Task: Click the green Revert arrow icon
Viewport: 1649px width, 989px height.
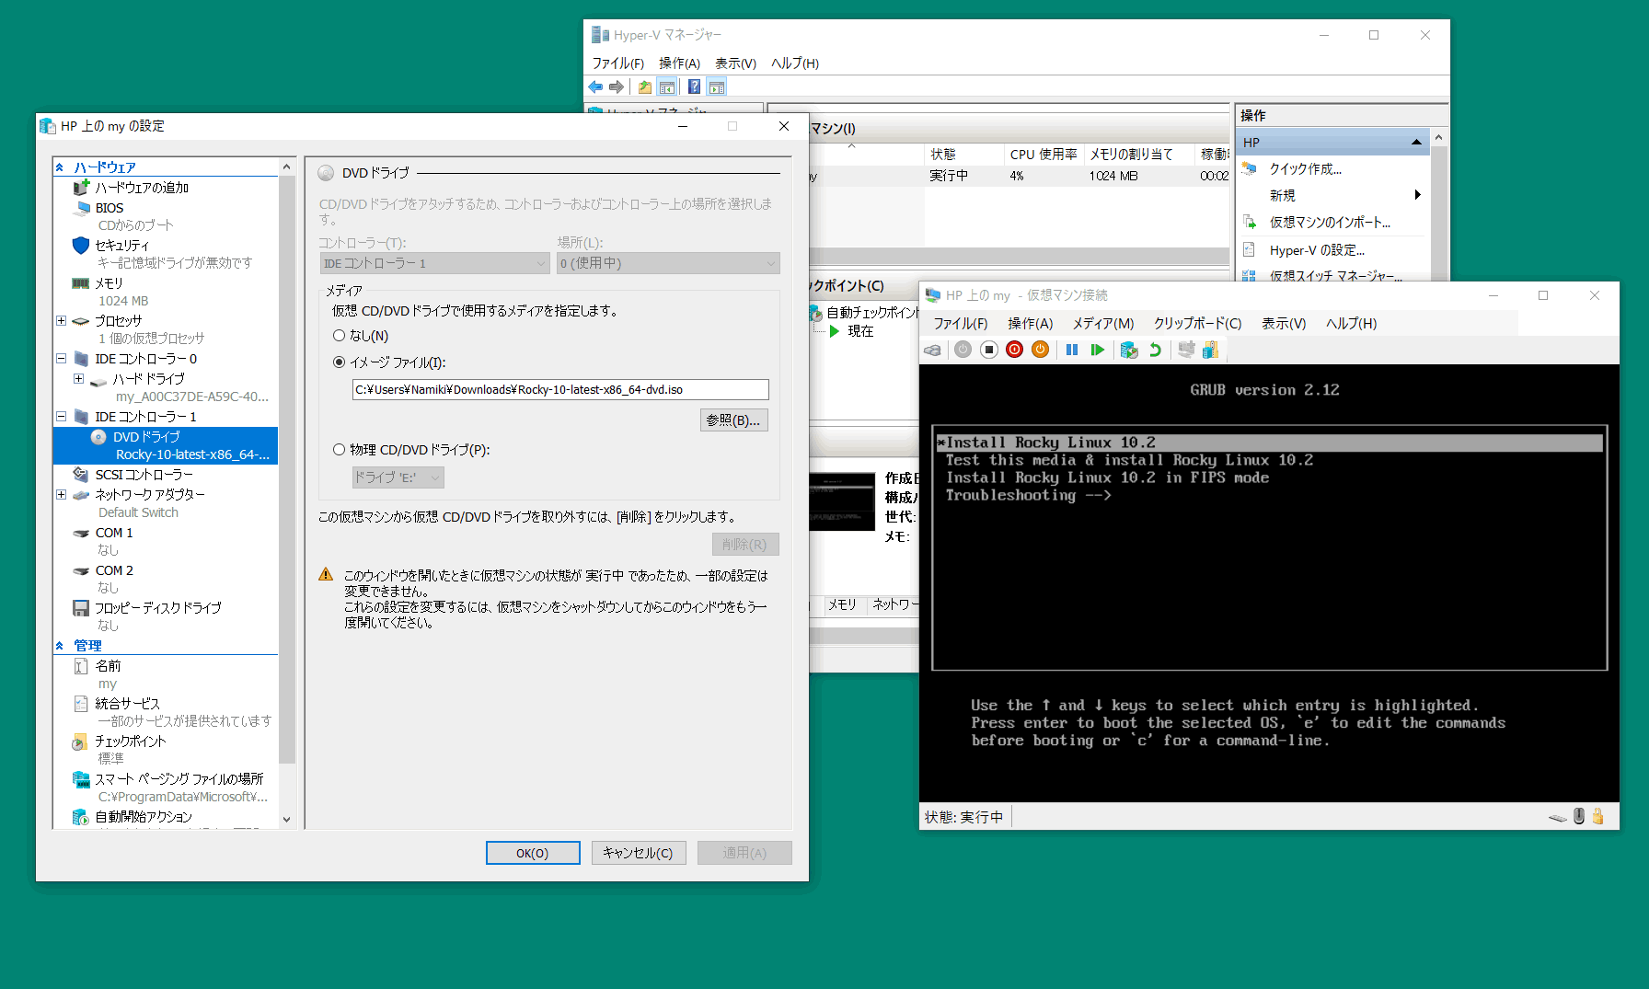Action: pyautogui.click(x=1155, y=350)
